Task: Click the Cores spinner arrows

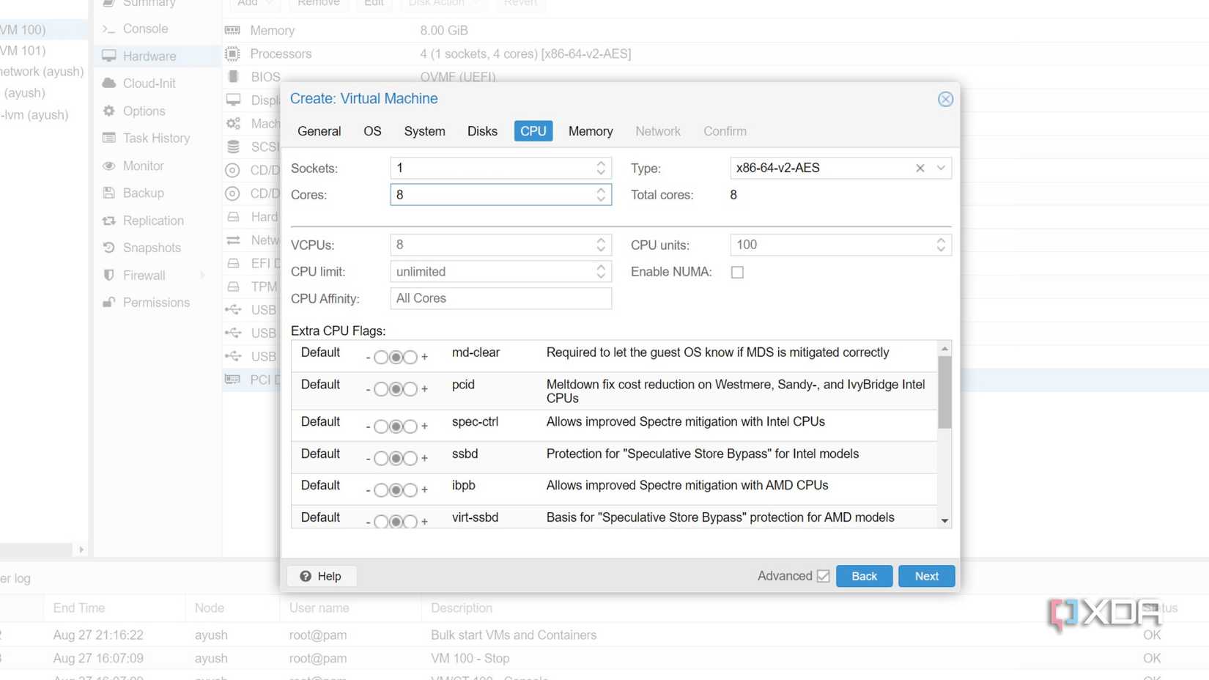Action: [x=601, y=194]
